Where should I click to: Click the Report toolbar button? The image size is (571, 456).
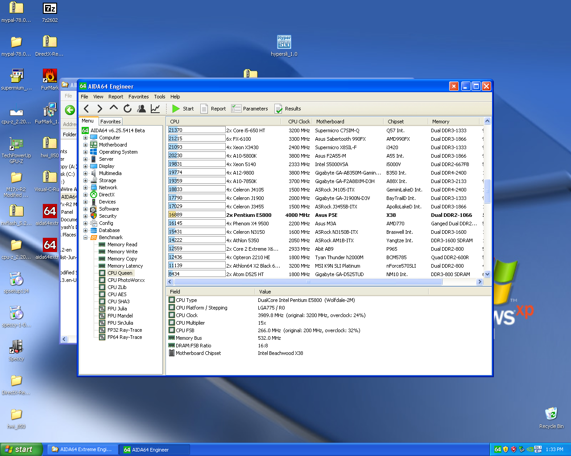pyautogui.click(x=213, y=109)
